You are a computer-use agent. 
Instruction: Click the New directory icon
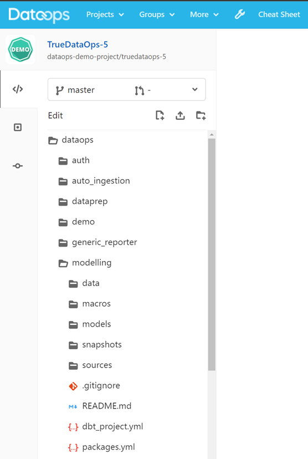click(201, 115)
